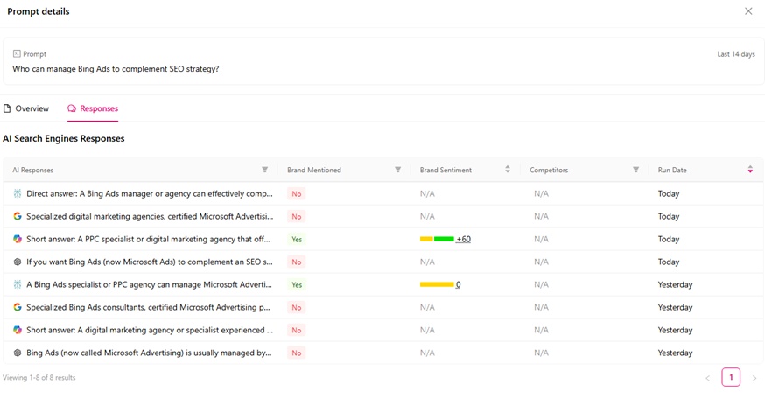Screen dimensions: 765x398
Task: Click the Google icon beside Specialized Bing Ads consultants
Action: pos(18,307)
